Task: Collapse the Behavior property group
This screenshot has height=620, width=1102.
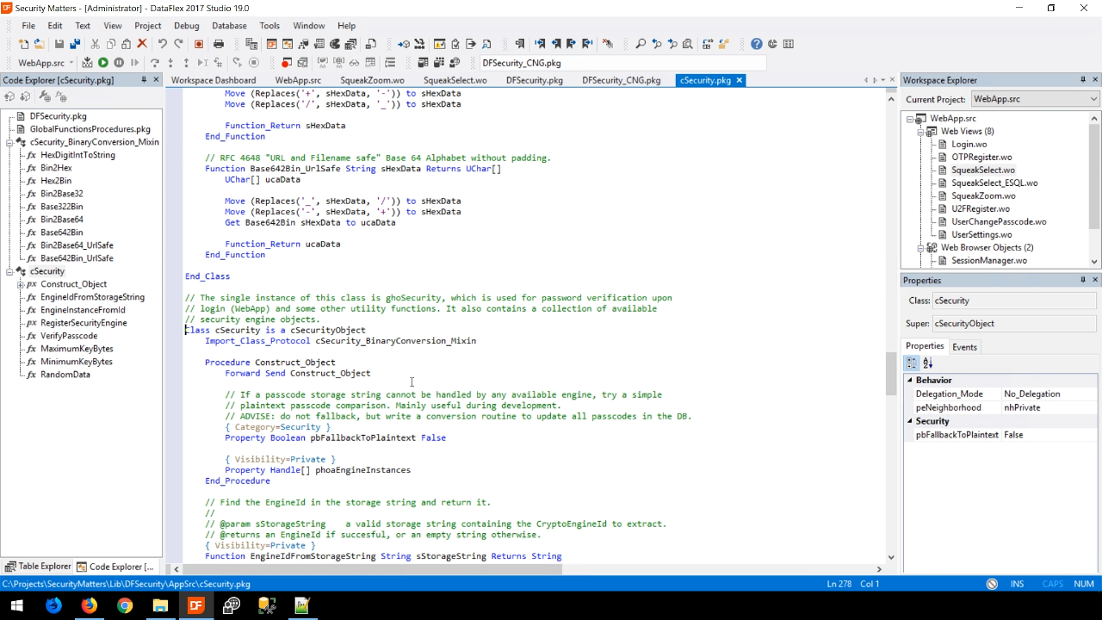Action: [909, 380]
